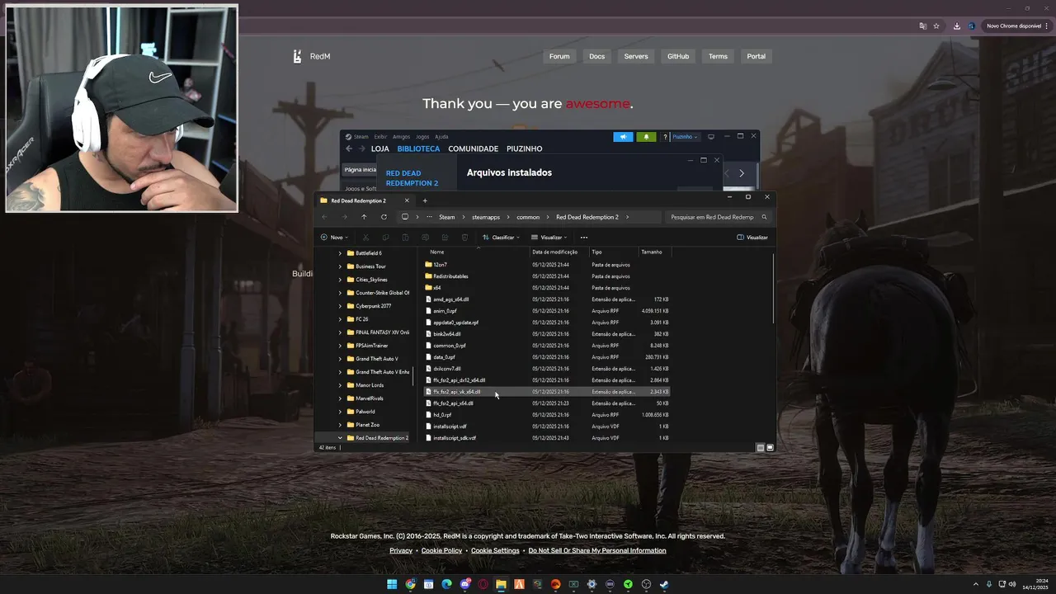The width and height of the screenshot is (1056, 594).
Task: Open the Novo dropdown in Explorer
Action: [334, 238]
